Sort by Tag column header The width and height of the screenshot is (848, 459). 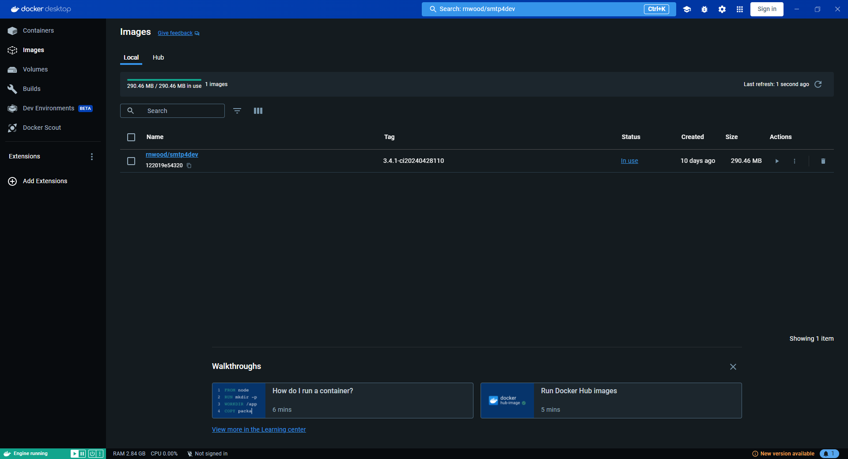click(x=389, y=137)
